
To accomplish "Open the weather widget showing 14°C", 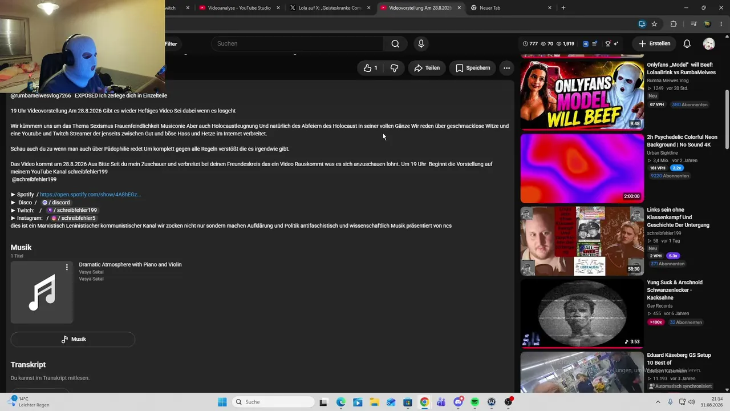I will (29, 402).
